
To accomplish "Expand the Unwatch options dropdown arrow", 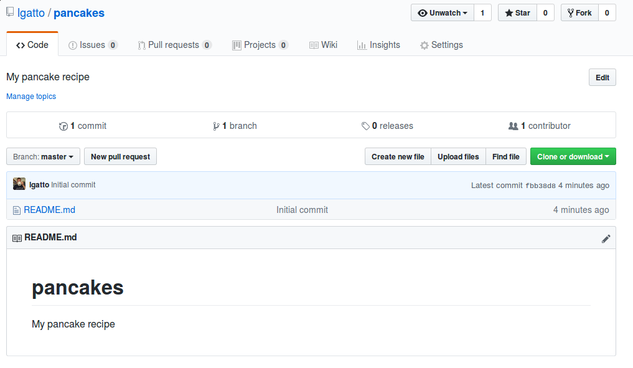I will click(x=464, y=12).
